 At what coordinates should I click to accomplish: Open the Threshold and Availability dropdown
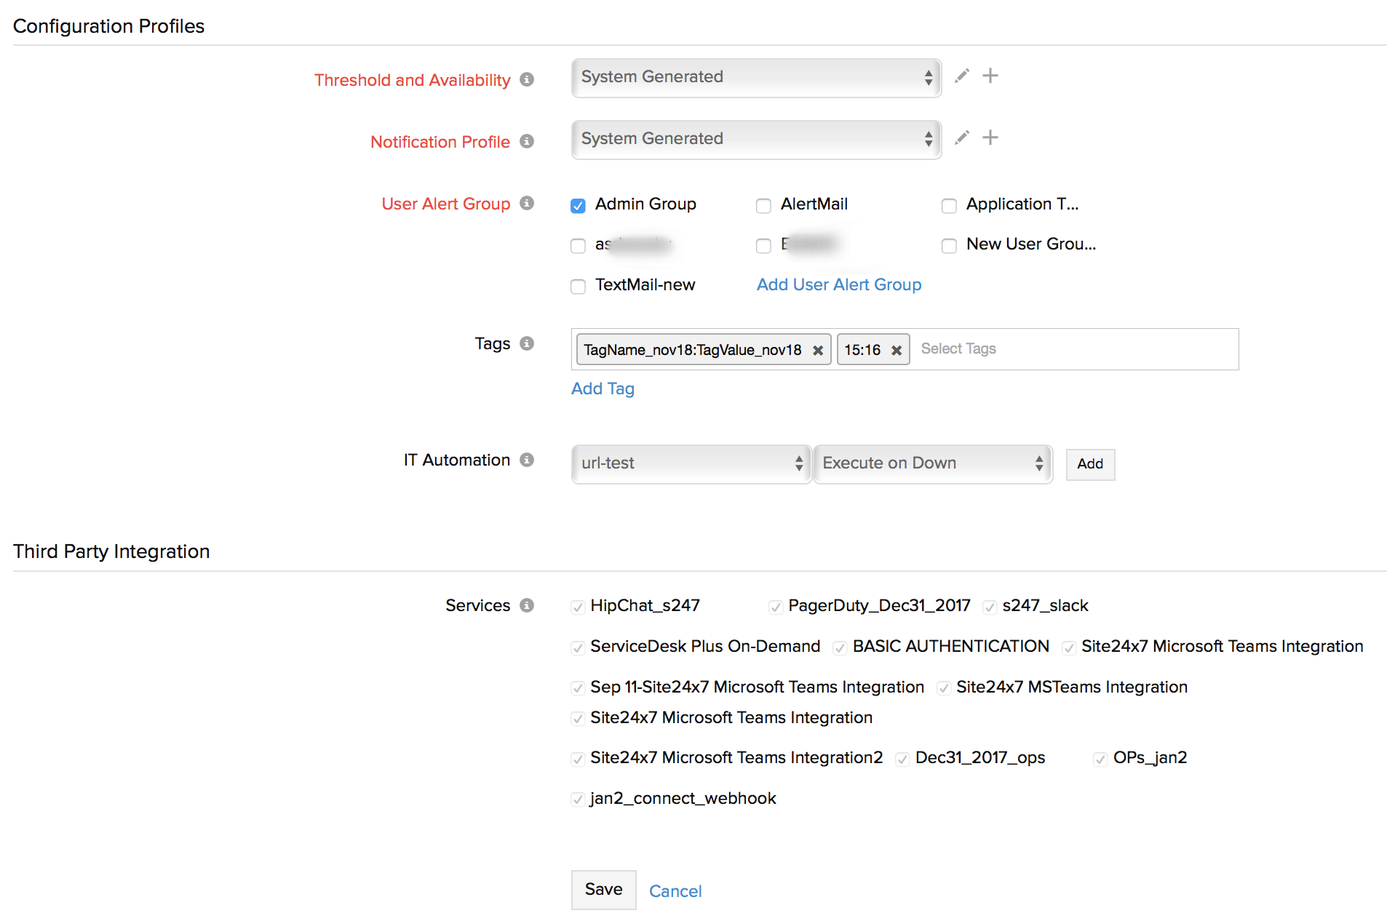755,77
